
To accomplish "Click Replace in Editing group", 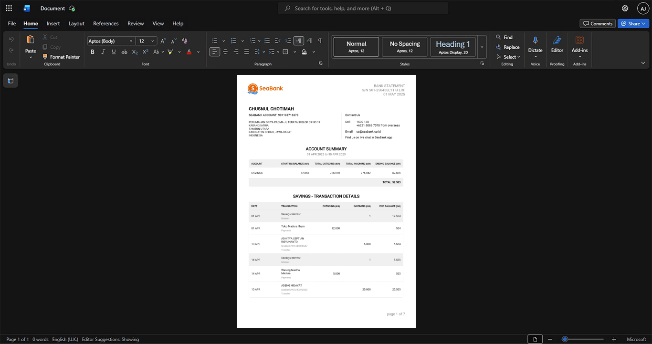I will pos(508,47).
